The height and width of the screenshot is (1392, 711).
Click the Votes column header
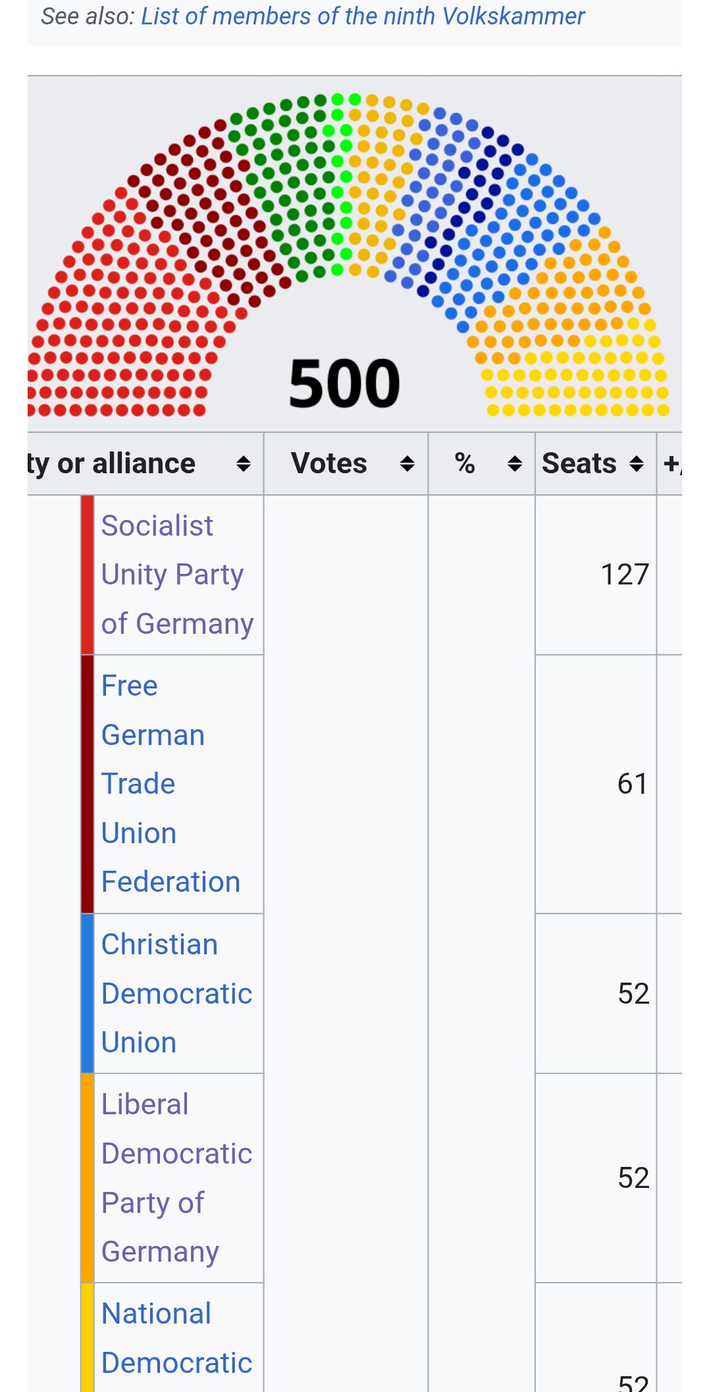[x=329, y=464]
